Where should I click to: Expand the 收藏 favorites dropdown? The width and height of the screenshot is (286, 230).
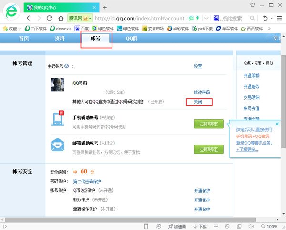point(20,29)
